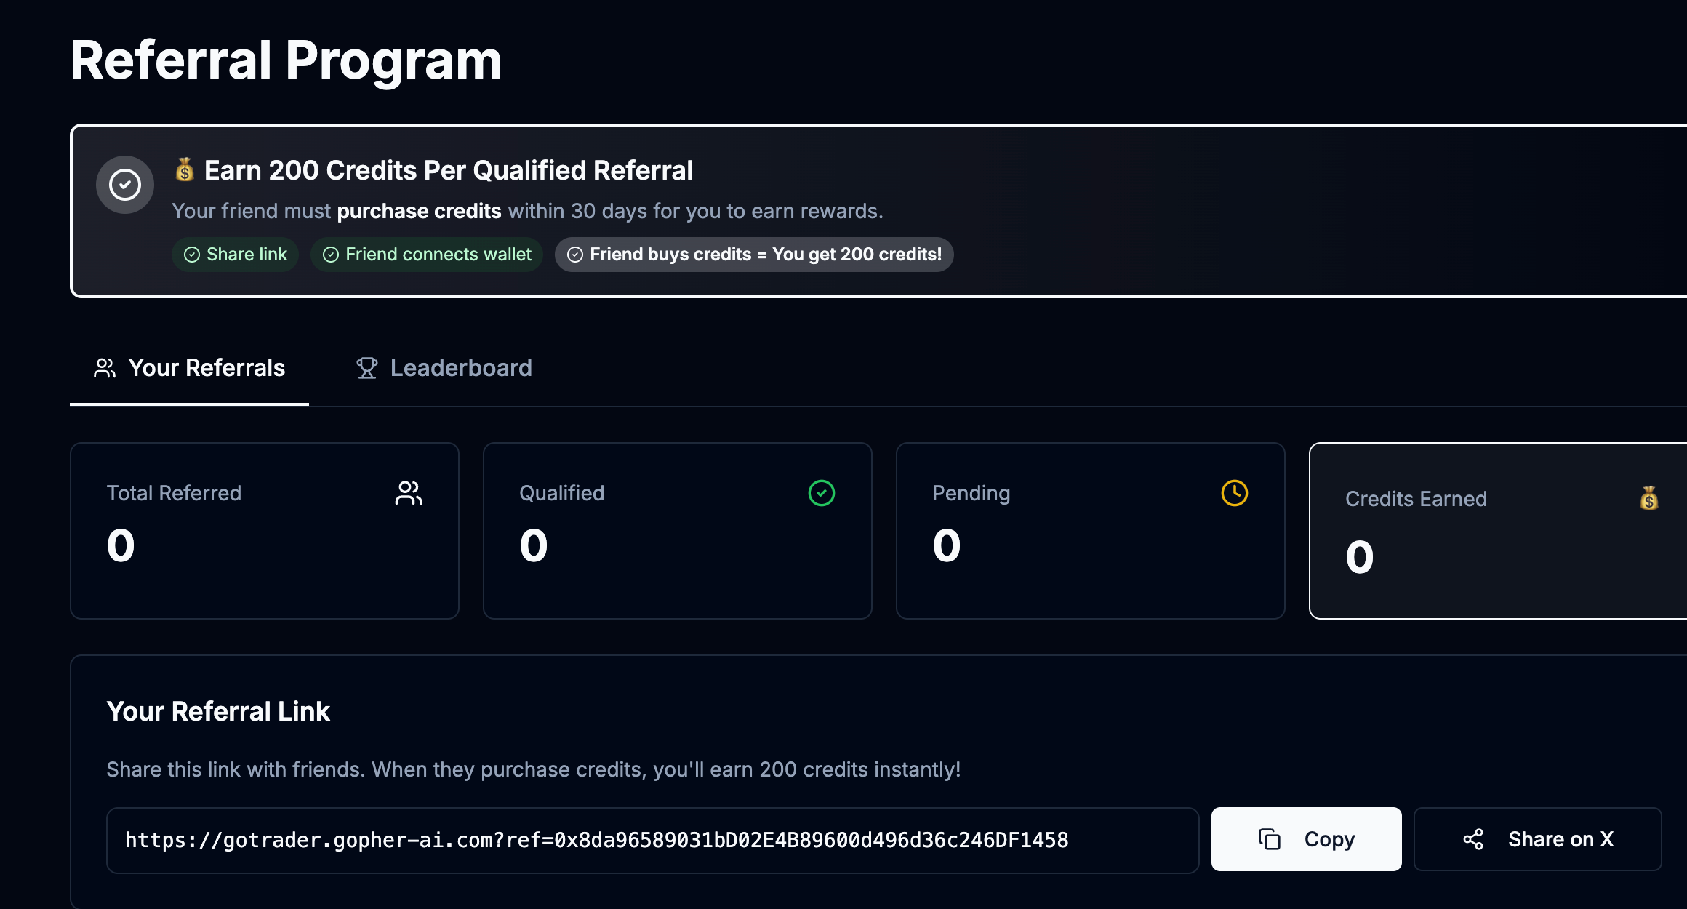The image size is (1687, 909).
Task: Click the Share on X button
Action: 1537,839
